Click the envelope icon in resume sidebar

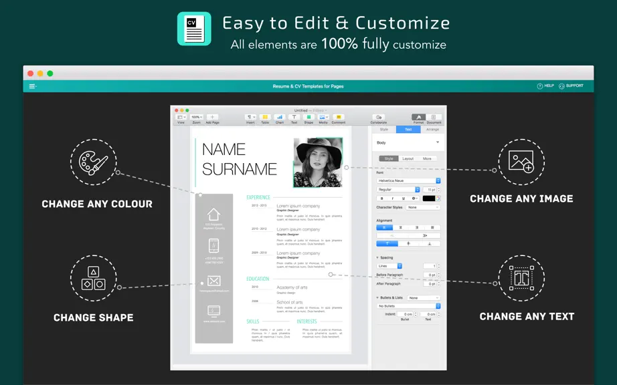[213, 281]
